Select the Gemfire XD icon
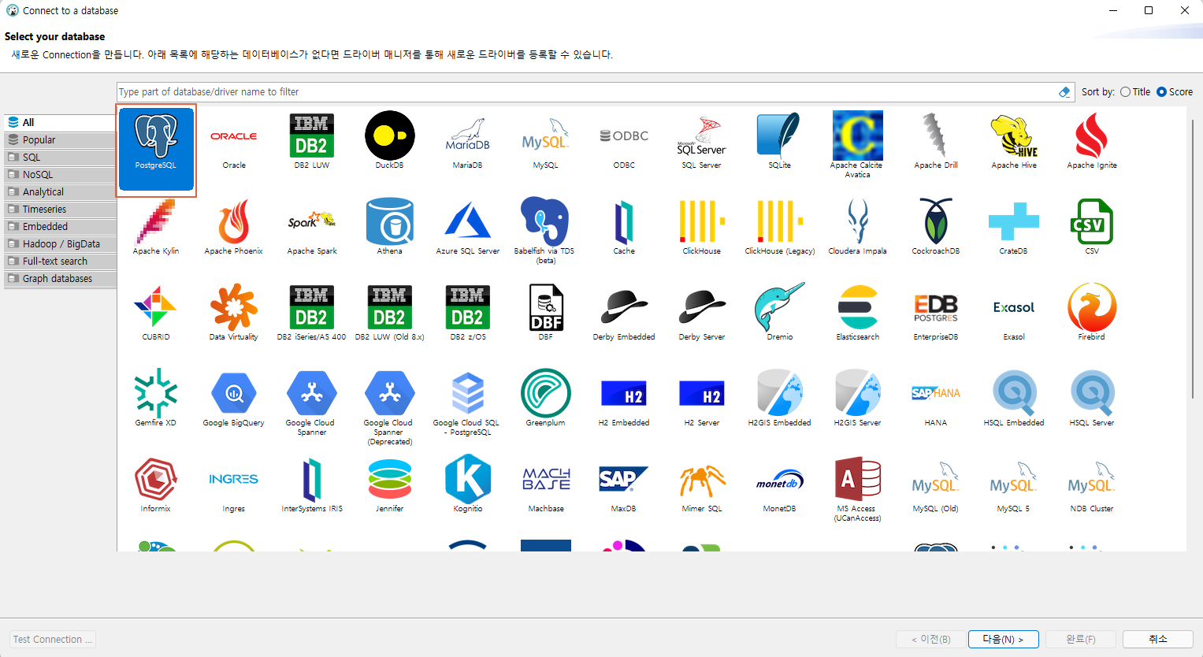The height and width of the screenshot is (657, 1203). (x=156, y=399)
